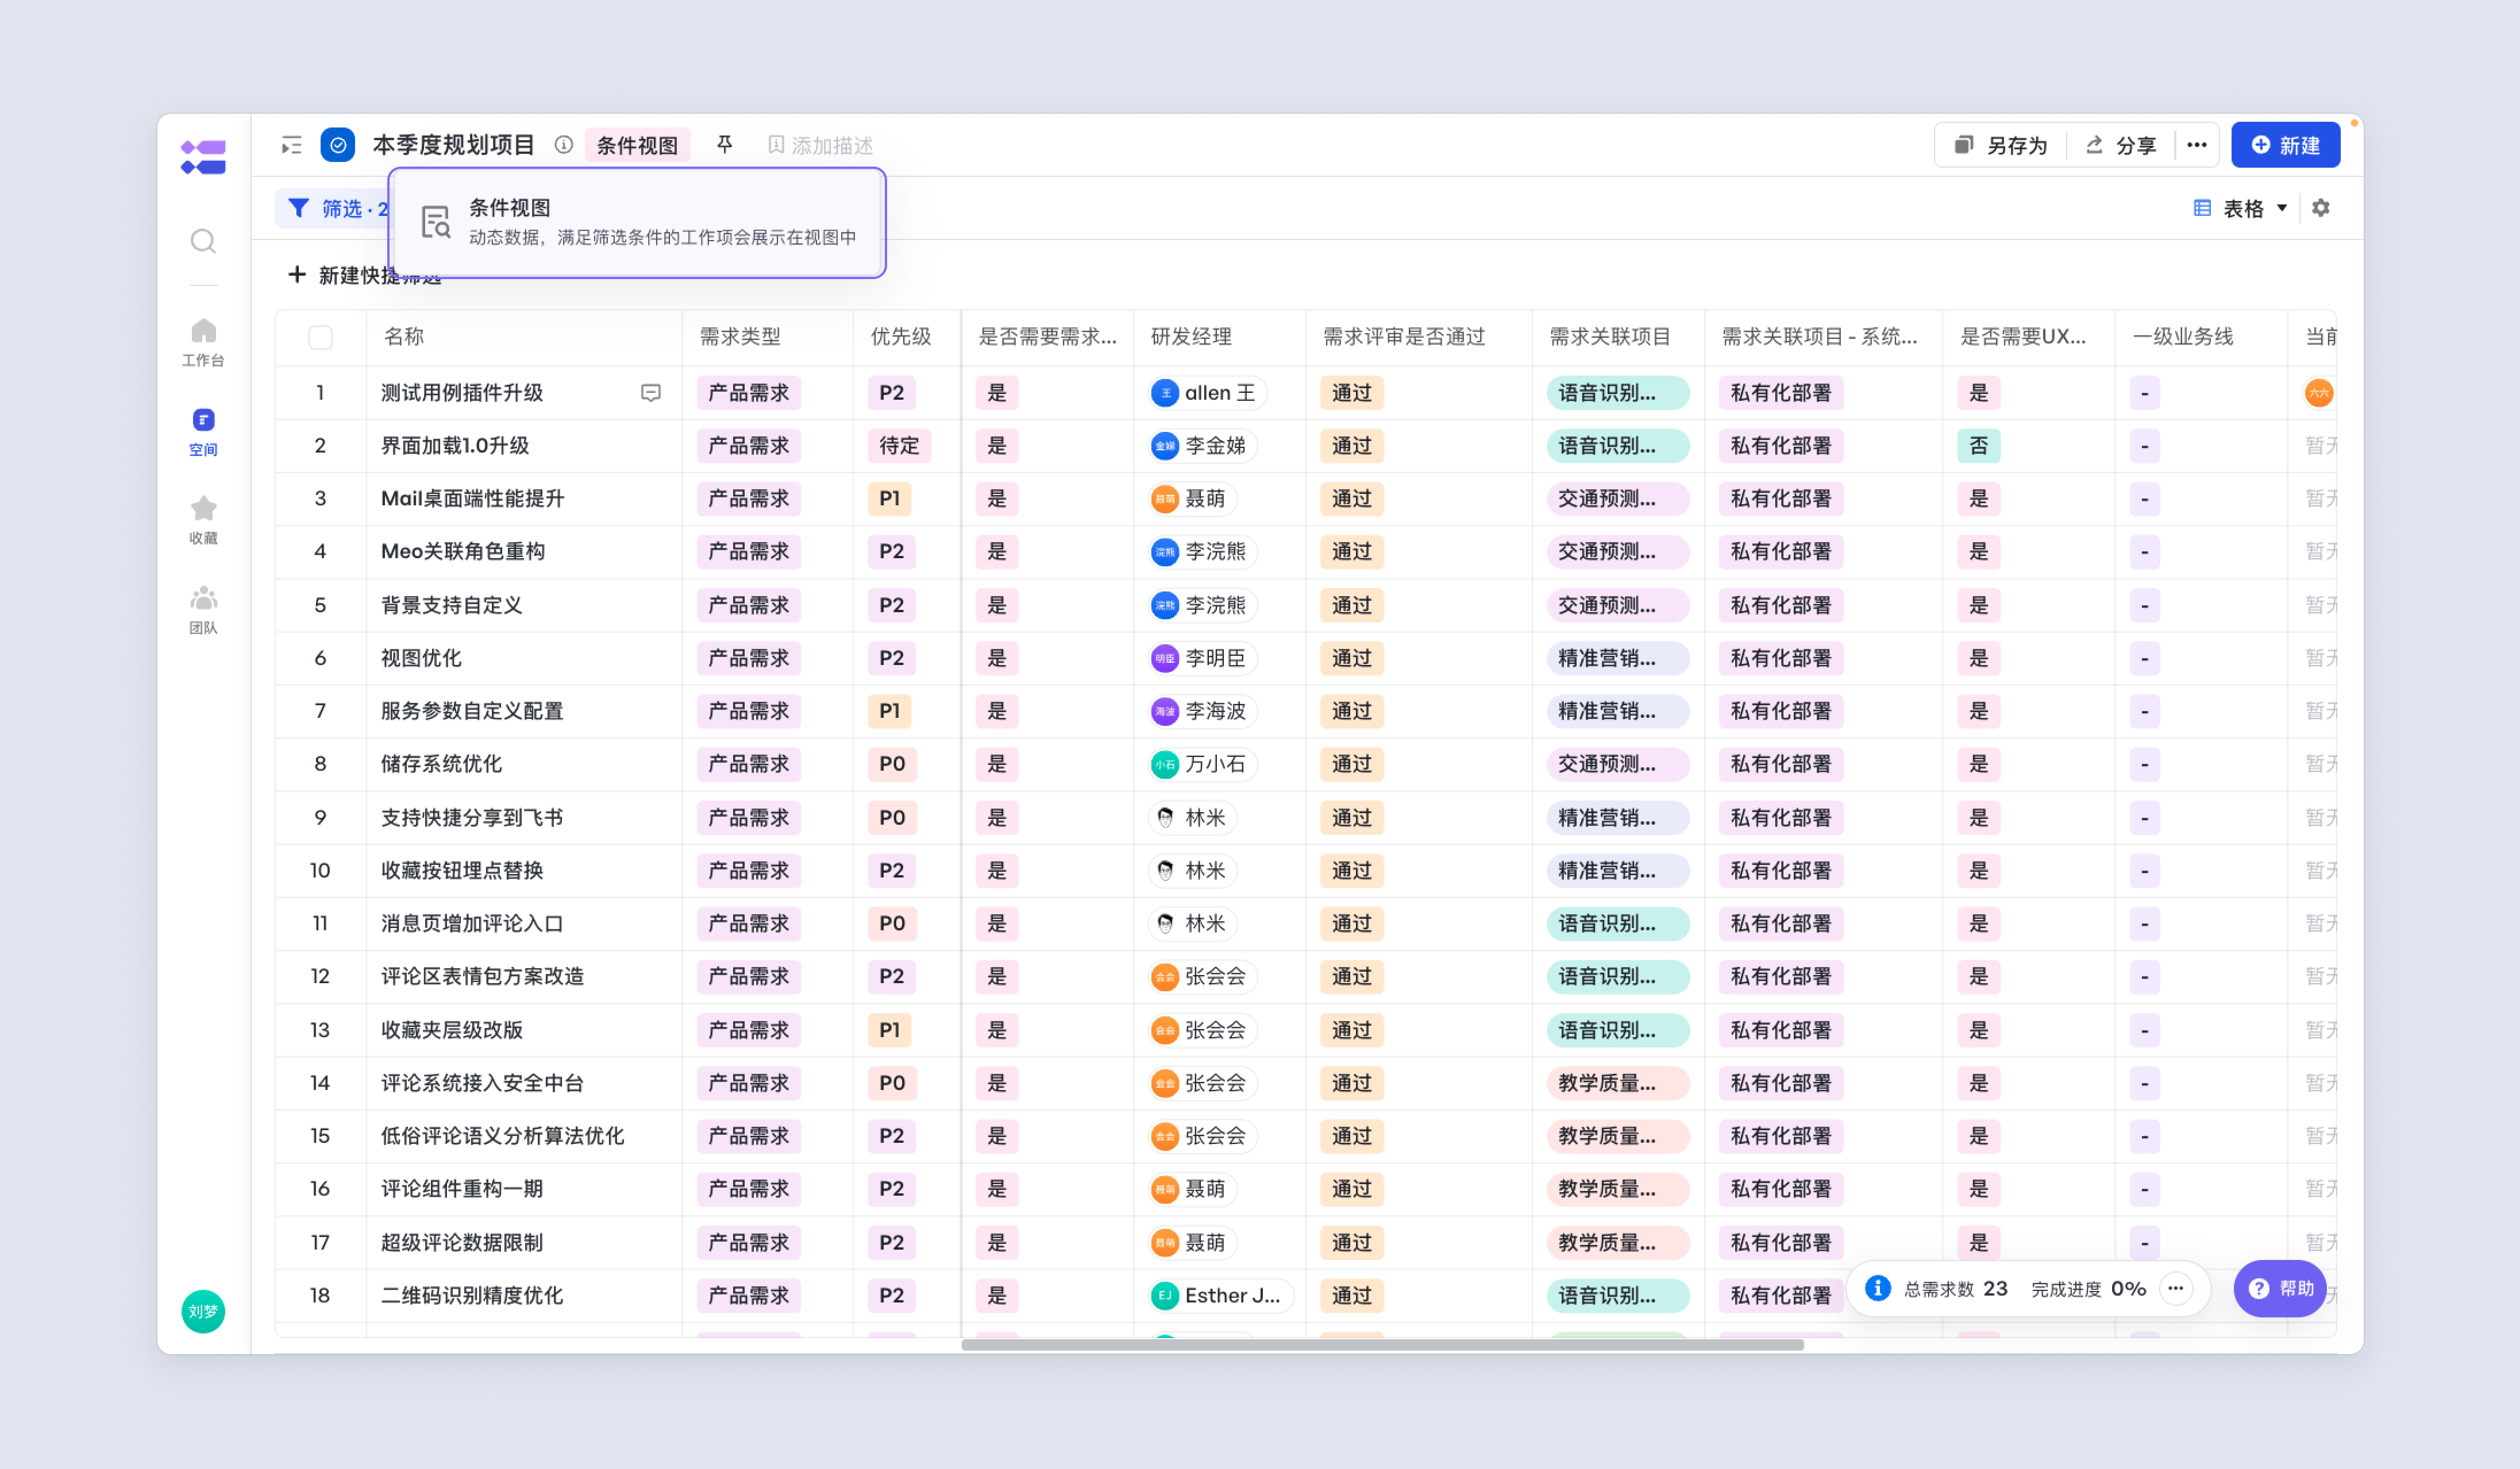Open the 服务参数自定义配置 item

pyautogui.click(x=472, y=712)
